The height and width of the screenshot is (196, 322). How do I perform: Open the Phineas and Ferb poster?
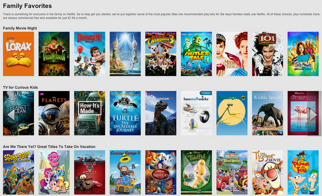coord(303,172)
